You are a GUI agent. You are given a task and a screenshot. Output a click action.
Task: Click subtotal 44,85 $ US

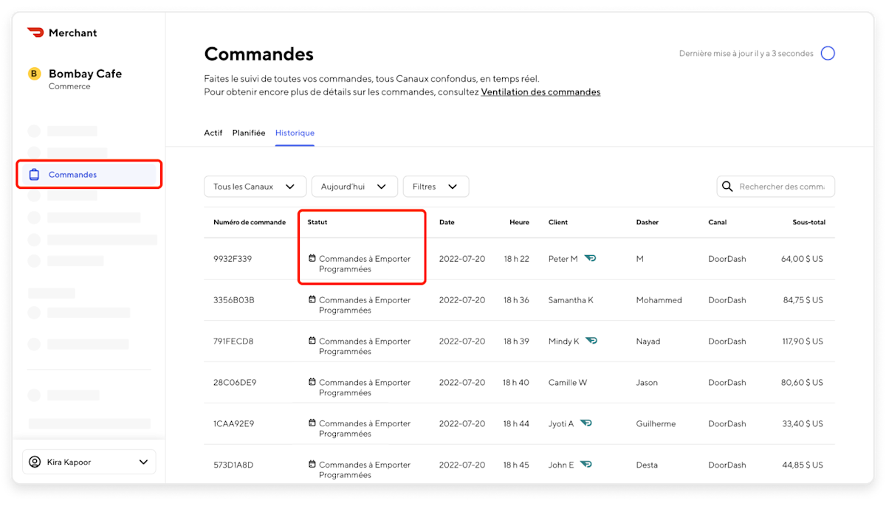[803, 465]
